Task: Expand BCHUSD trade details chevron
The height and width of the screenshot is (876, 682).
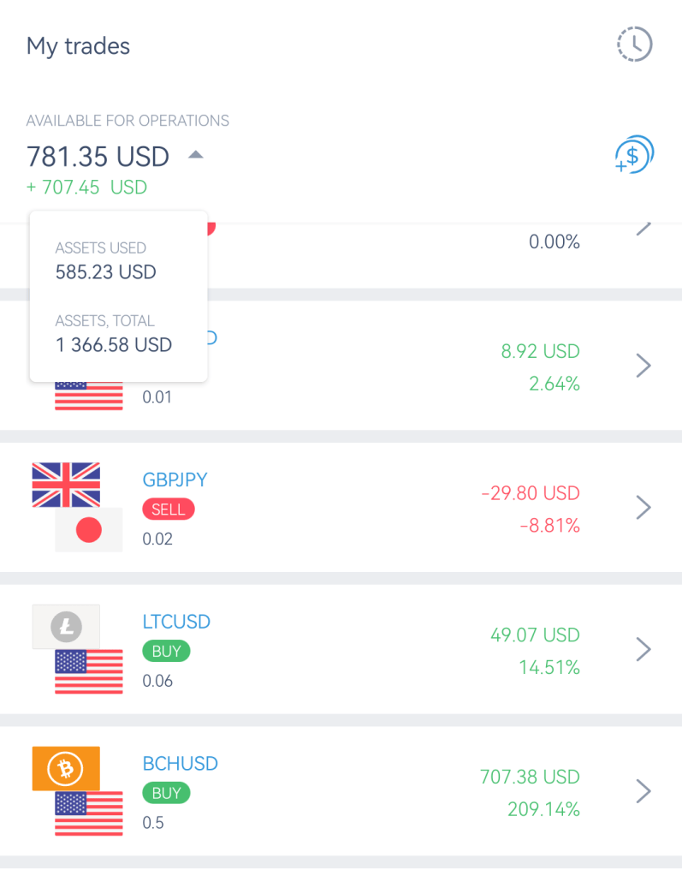Action: tap(644, 792)
